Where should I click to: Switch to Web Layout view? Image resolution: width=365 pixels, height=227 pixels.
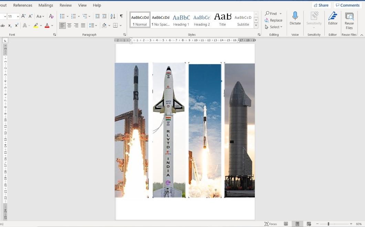309,224
